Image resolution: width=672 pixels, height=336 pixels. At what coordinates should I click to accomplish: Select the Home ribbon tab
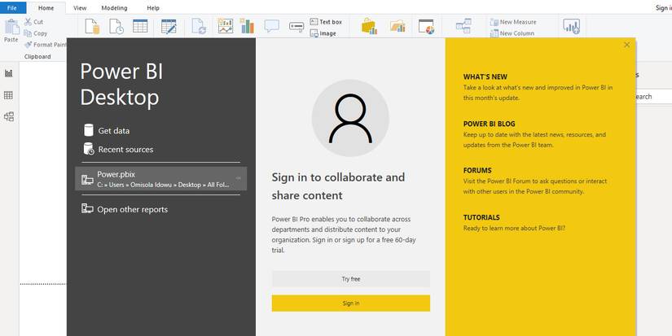point(46,7)
